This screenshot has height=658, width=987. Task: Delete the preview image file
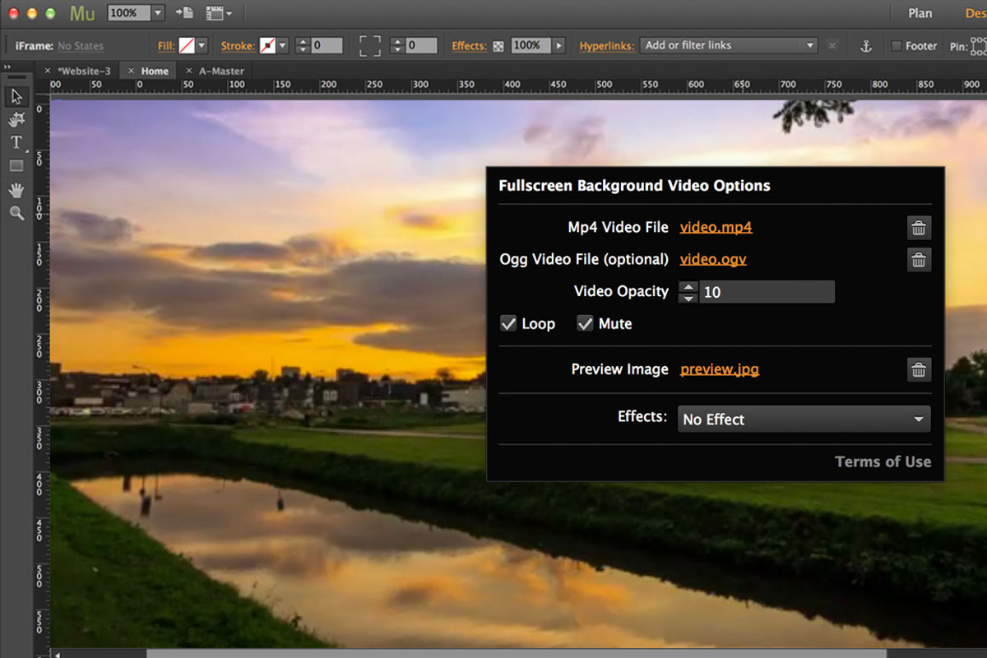pos(919,370)
